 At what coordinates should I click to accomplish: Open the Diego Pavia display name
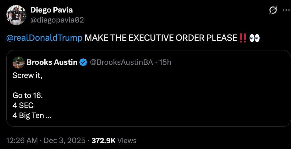pyautogui.click(x=51, y=10)
